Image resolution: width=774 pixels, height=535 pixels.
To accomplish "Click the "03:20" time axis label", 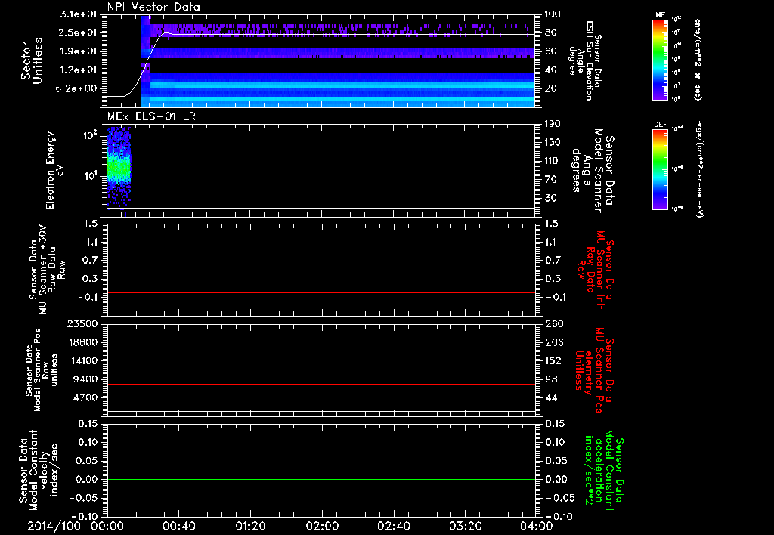I will point(465,526).
